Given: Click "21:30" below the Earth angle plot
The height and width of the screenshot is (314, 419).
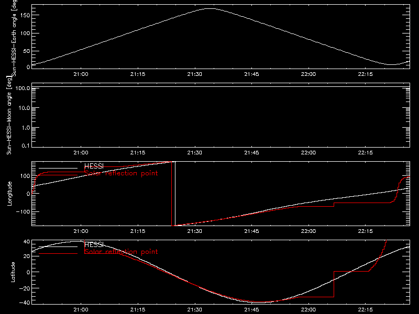Looking at the screenshot, I should point(194,74).
